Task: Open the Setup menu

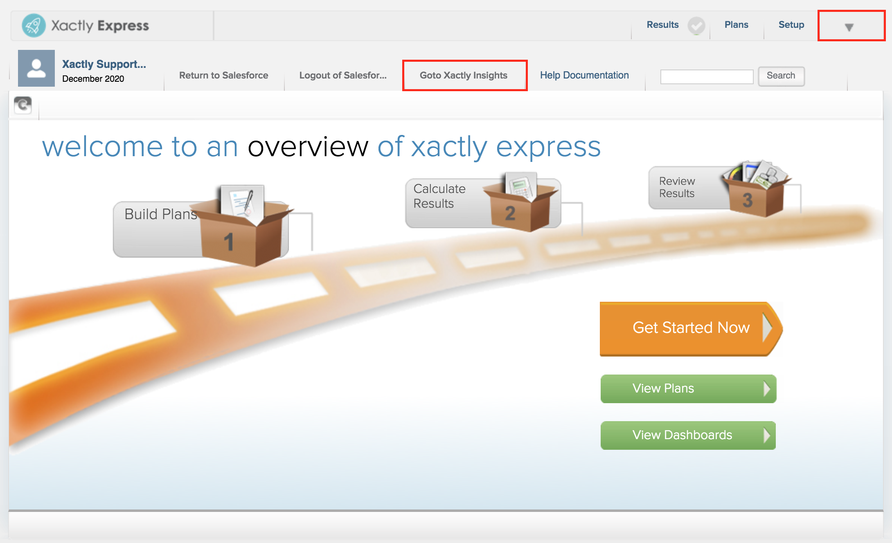Action: coord(791,25)
